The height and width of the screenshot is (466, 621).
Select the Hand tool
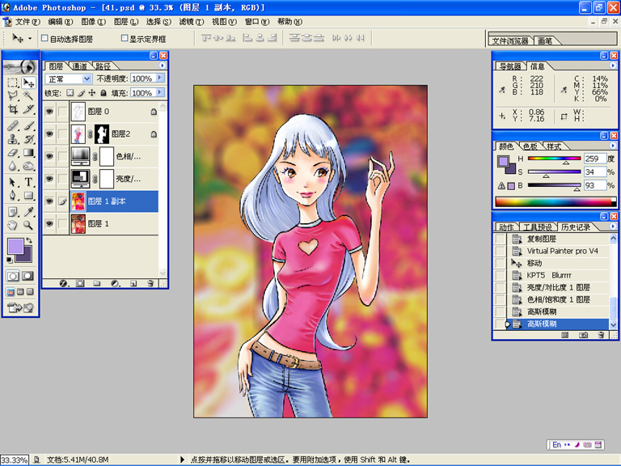point(13,226)
